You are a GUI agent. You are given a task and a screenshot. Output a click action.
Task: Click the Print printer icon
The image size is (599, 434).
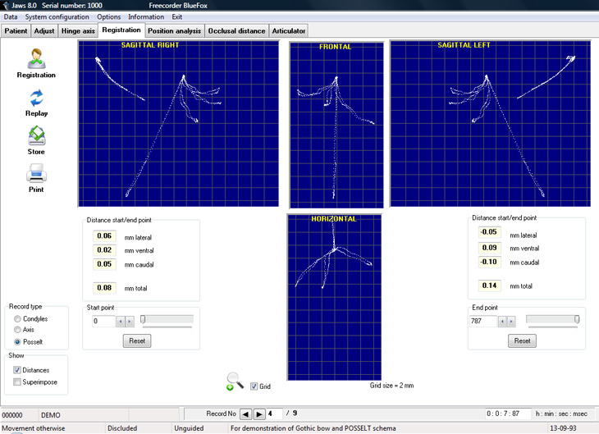[36, 173]
